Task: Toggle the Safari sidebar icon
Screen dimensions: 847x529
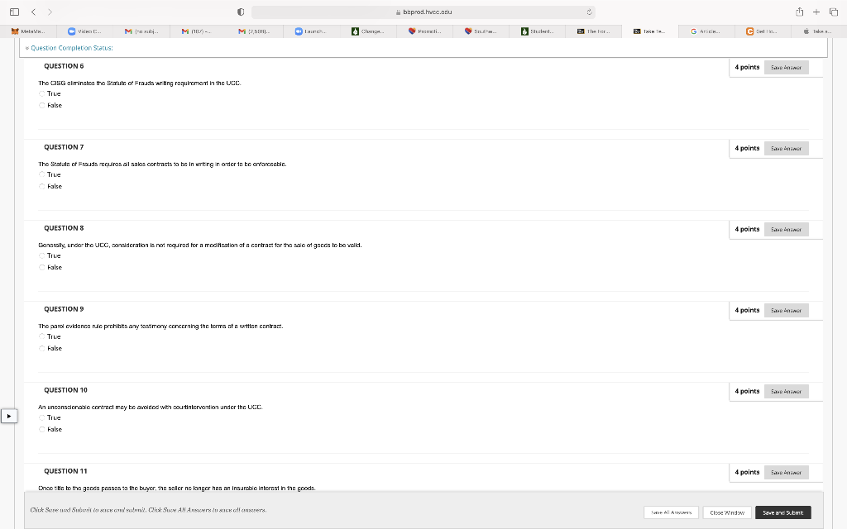Action: pos(15,12)
